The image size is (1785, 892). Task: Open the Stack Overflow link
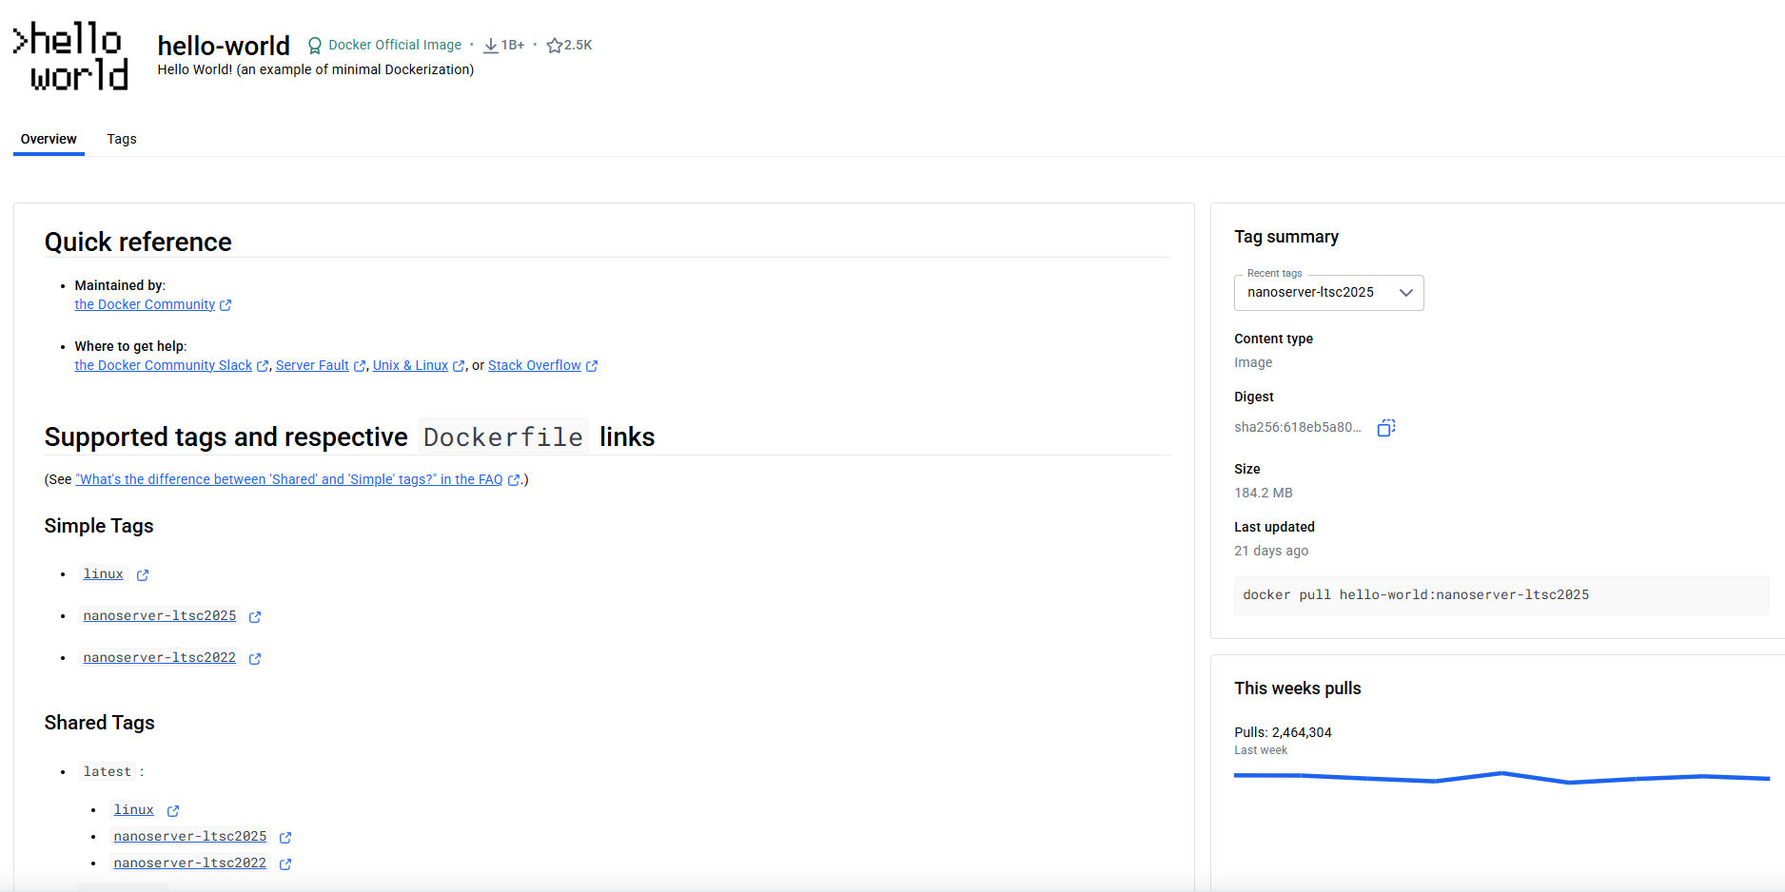pyautogui.click(x=534, y=365)
